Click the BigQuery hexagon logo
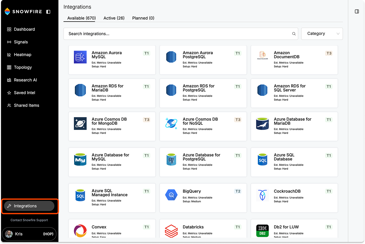This screenshot has height=244, width=365. point(171,195)
